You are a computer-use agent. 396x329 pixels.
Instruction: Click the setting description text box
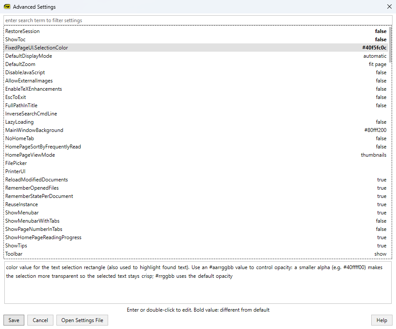198,283
